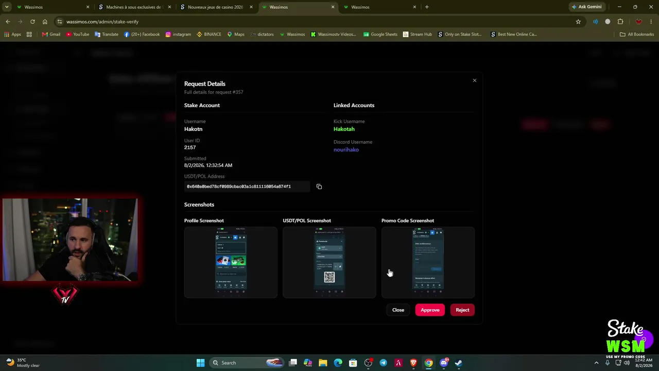
Task: Reload the current page
Action: pyautogui.click(x=32, y=22)
